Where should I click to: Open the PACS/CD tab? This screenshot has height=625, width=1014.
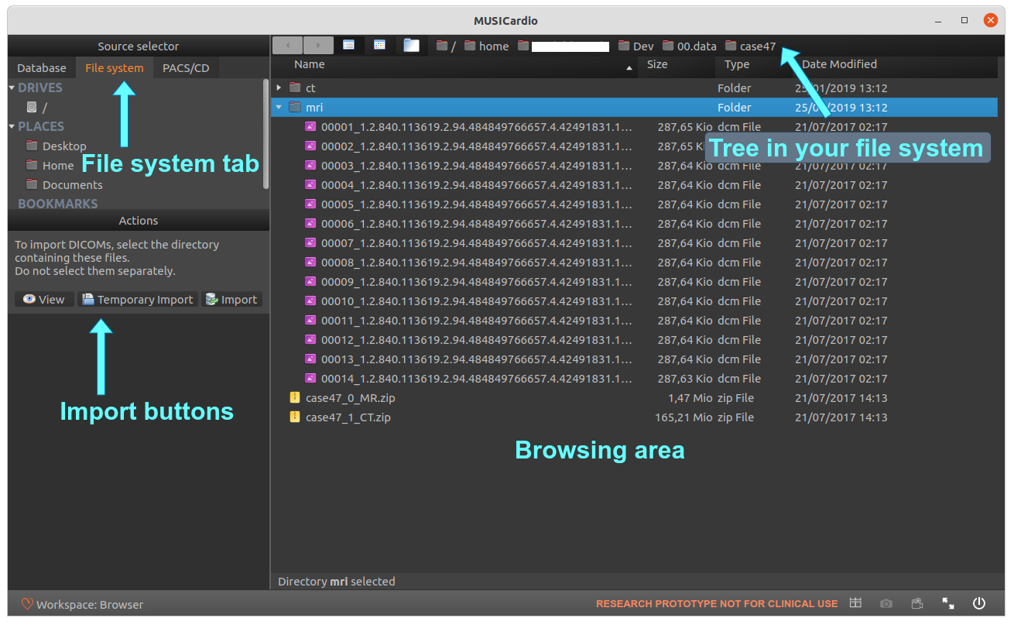[186, 68]
